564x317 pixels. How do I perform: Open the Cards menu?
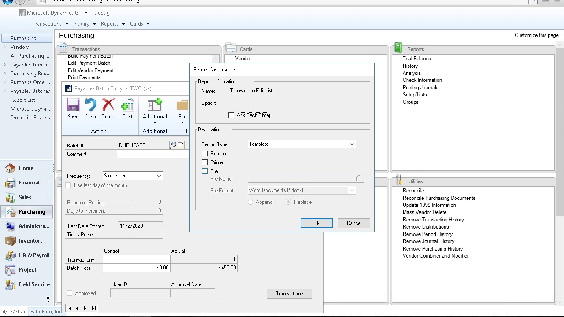click(139, 24)
